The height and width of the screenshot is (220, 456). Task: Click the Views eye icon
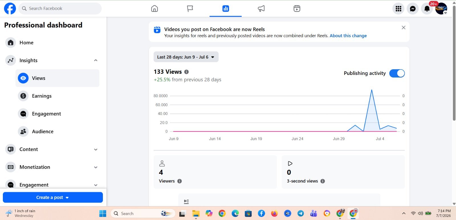pyautogui.click(x=23, y=78)
